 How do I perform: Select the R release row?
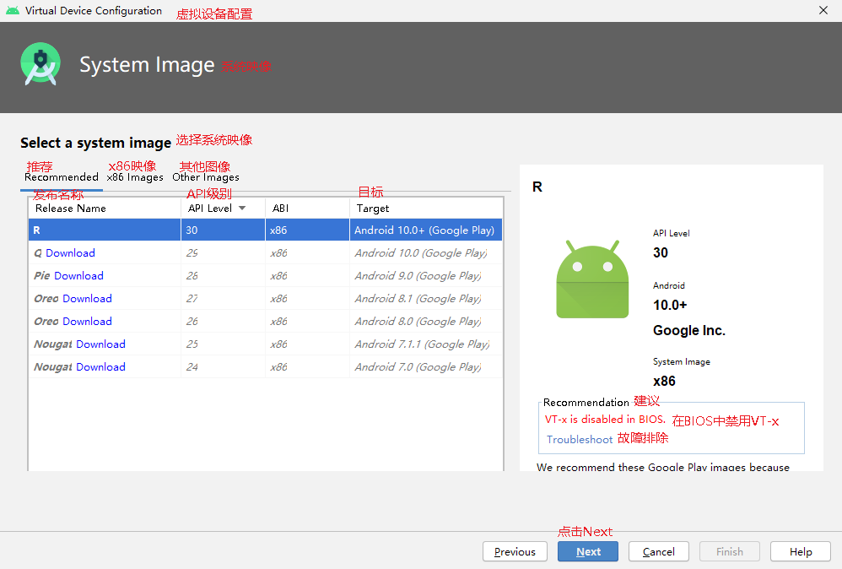point(265,230)
